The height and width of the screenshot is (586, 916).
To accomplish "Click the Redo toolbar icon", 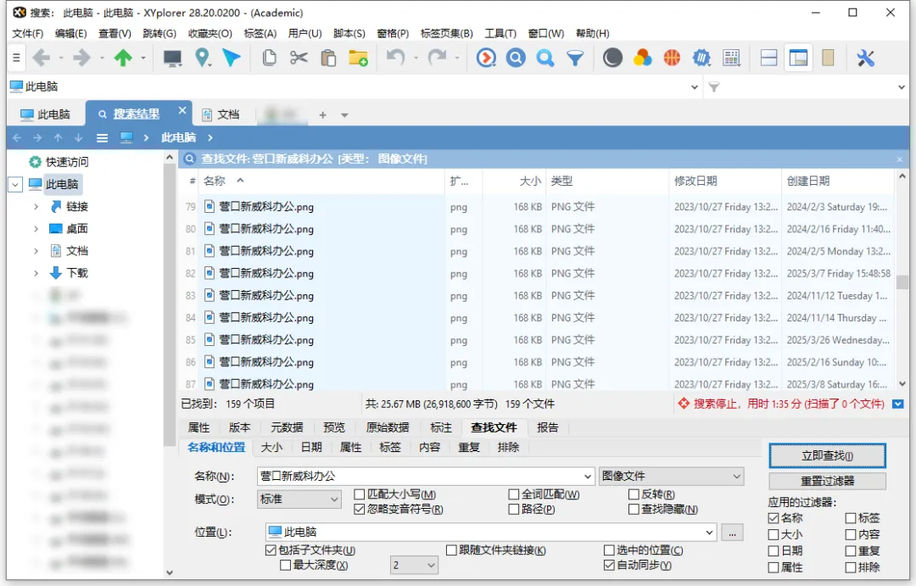I will [437, 58].
